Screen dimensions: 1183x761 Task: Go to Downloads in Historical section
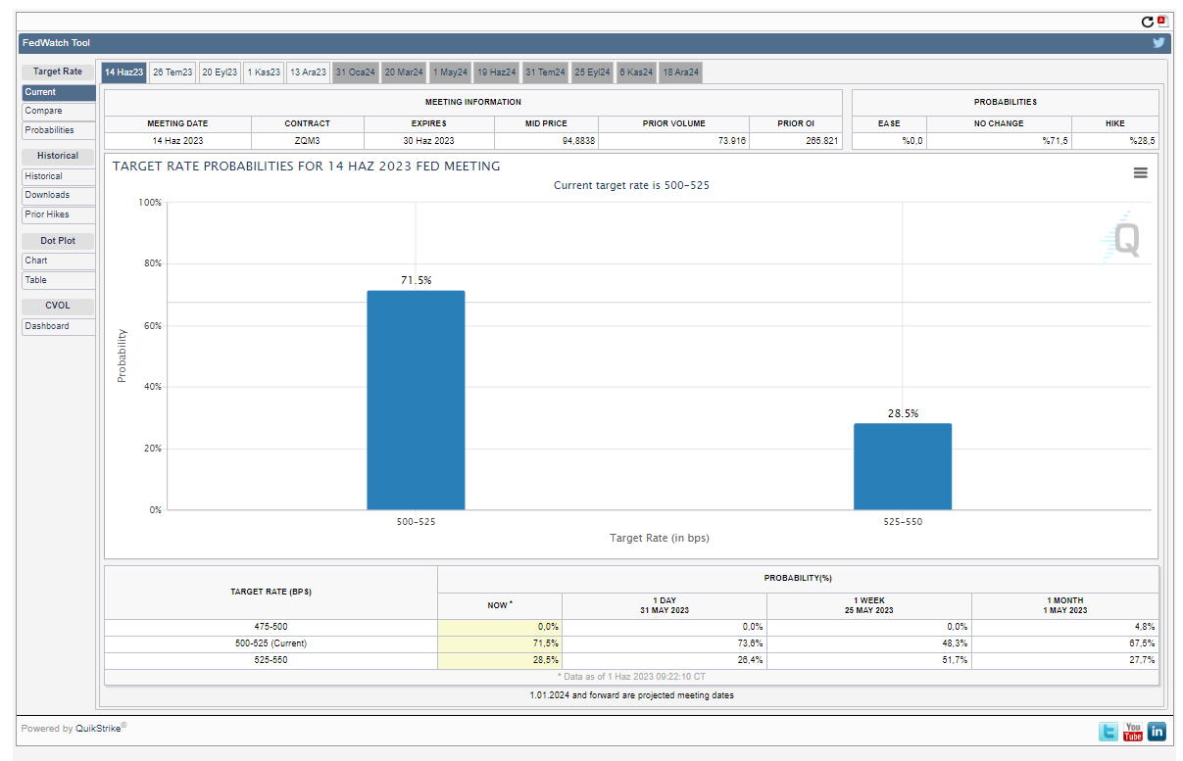coord(58,195)
